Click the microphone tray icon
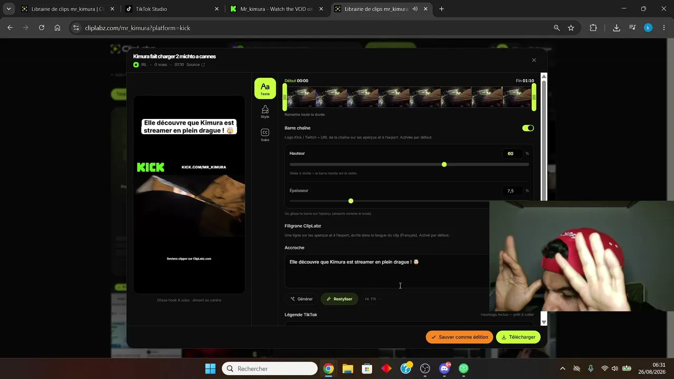Viewport: 674px width, 379px height. point(591,368)
